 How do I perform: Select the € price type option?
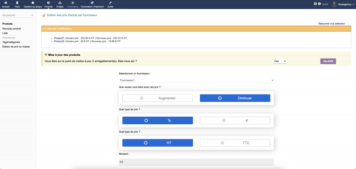(235, 121)
